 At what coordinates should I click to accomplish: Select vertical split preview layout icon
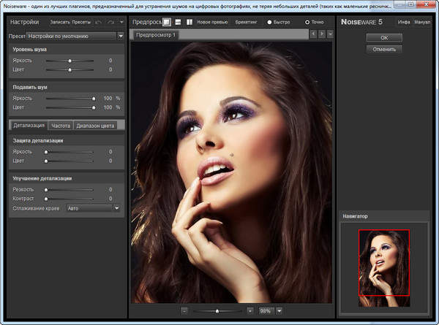[x=189, y=22]
